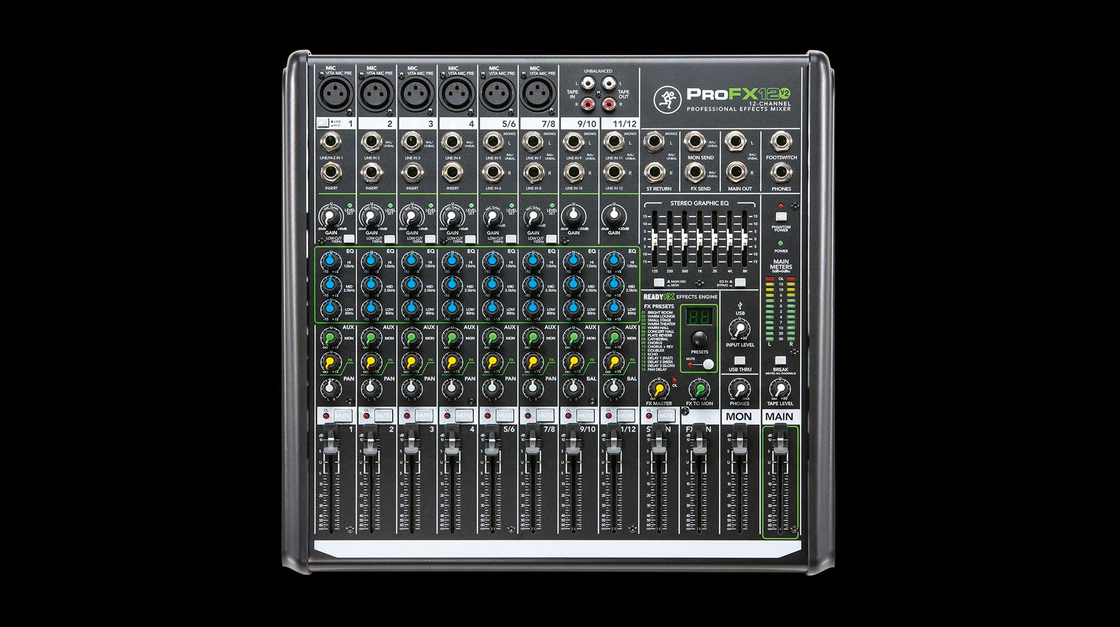Image resolution: width=1120 pixels, height=627 pixels.
Task: Click the ProFX12 product name
Action: [738, 94]
